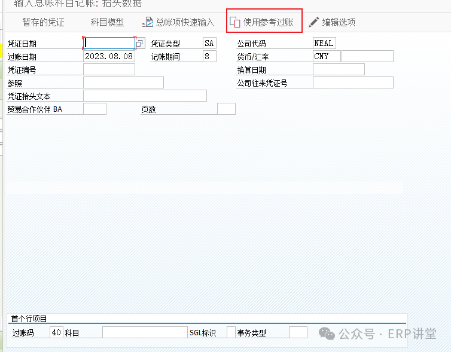Click the 公司代码 field showing NEAL
Viewport: 451px width, 352px height.
pyautogui.click(x=324, y=43)
